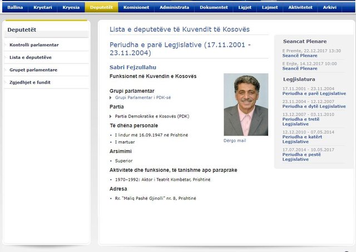356x252 pixels.
Task: Open the Komisionet navigation tab
Action: click(x=136, y=7)
